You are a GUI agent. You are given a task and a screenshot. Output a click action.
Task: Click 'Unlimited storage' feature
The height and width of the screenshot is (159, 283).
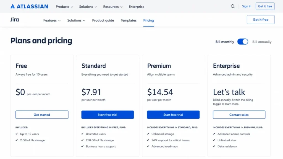(x=163, y=134)
